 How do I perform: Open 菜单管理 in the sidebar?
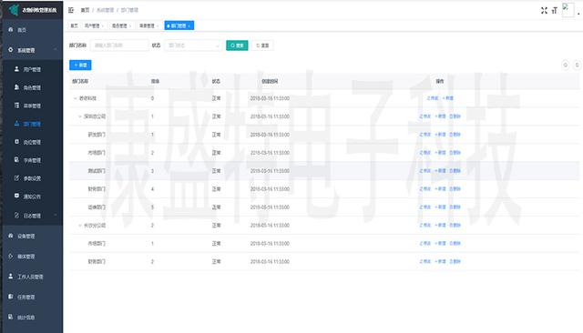click(x=32, y=106)
